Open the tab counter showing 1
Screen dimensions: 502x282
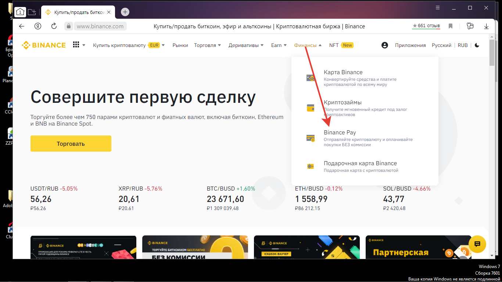(x=20, y=12)
